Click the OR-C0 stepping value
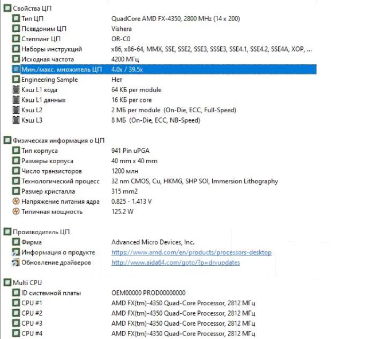Viewport: 367px width, 339px height. point(121,39)
